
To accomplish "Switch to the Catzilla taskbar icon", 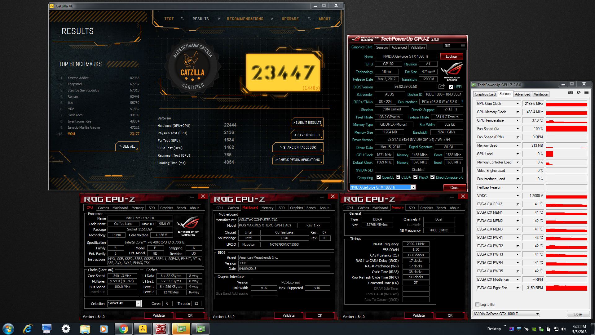I will click(143, 329).
